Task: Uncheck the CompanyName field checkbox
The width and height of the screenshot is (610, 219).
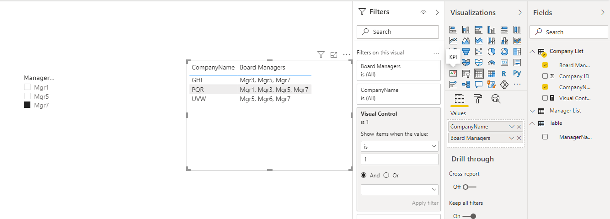Action: point(545,87)
